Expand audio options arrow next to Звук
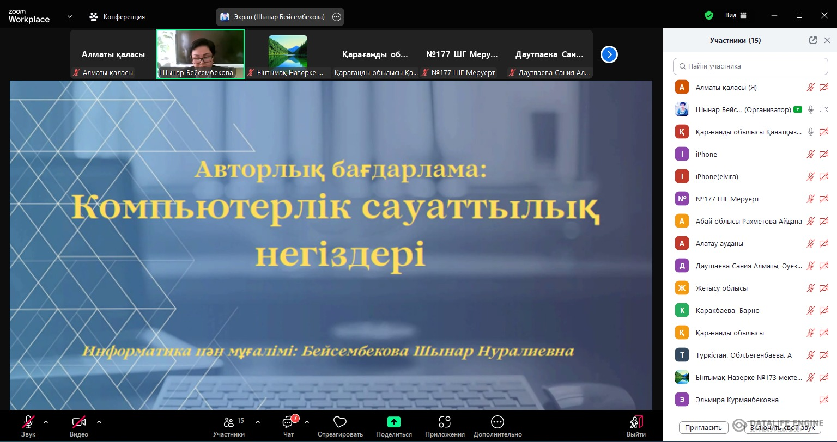 (46, 422)
